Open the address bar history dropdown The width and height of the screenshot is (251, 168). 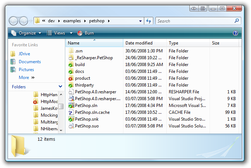[140, 21]
